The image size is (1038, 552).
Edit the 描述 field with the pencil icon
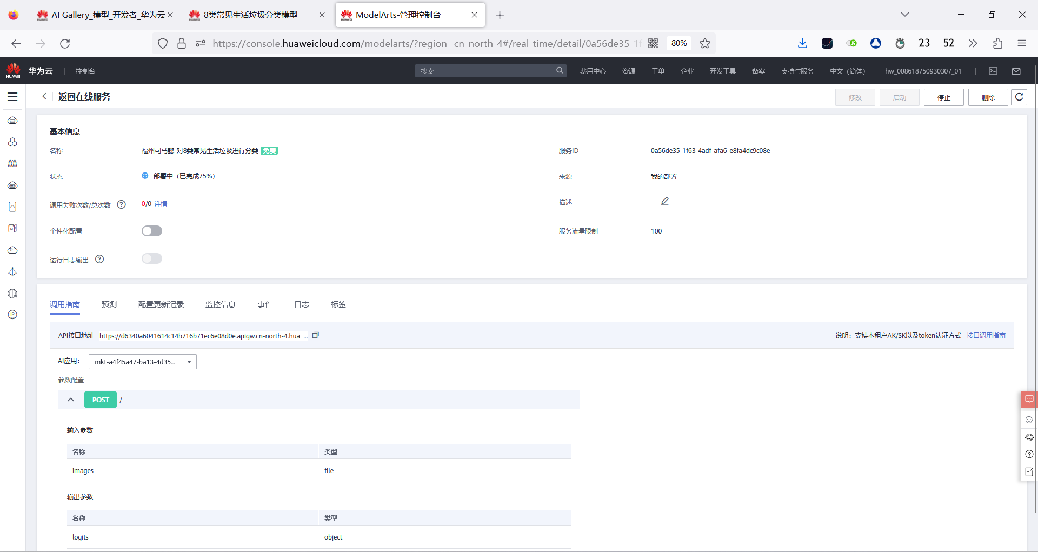665,202
